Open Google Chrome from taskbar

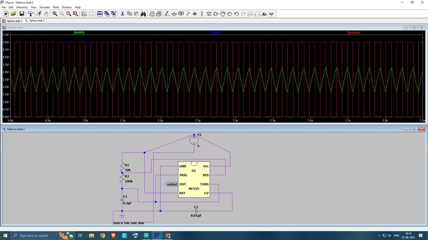[x=102, y=235]
